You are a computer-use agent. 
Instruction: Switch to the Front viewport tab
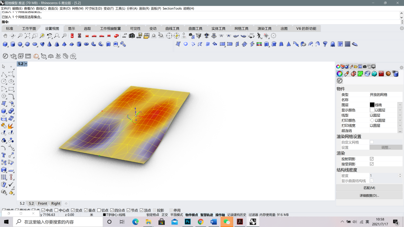pyautogui.click(x=43, y=203)
